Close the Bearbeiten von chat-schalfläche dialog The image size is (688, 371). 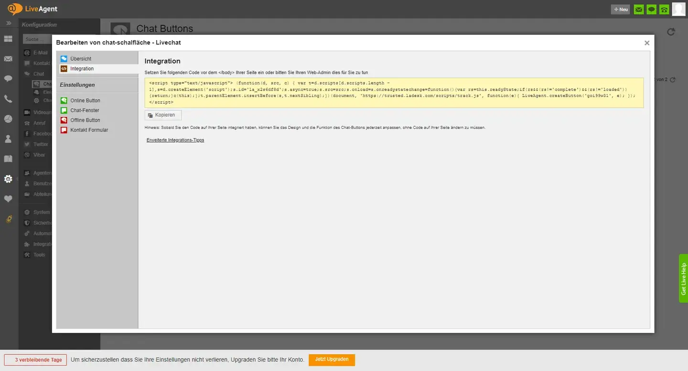coord(647,43)
